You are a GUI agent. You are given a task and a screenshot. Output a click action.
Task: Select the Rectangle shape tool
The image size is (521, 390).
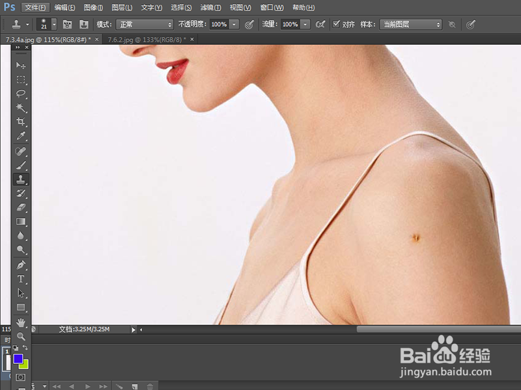pos(21,307)
